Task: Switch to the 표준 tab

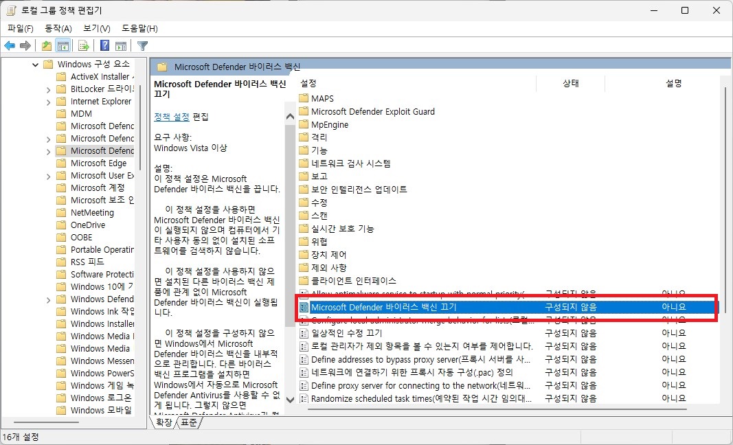Action: 189,422
